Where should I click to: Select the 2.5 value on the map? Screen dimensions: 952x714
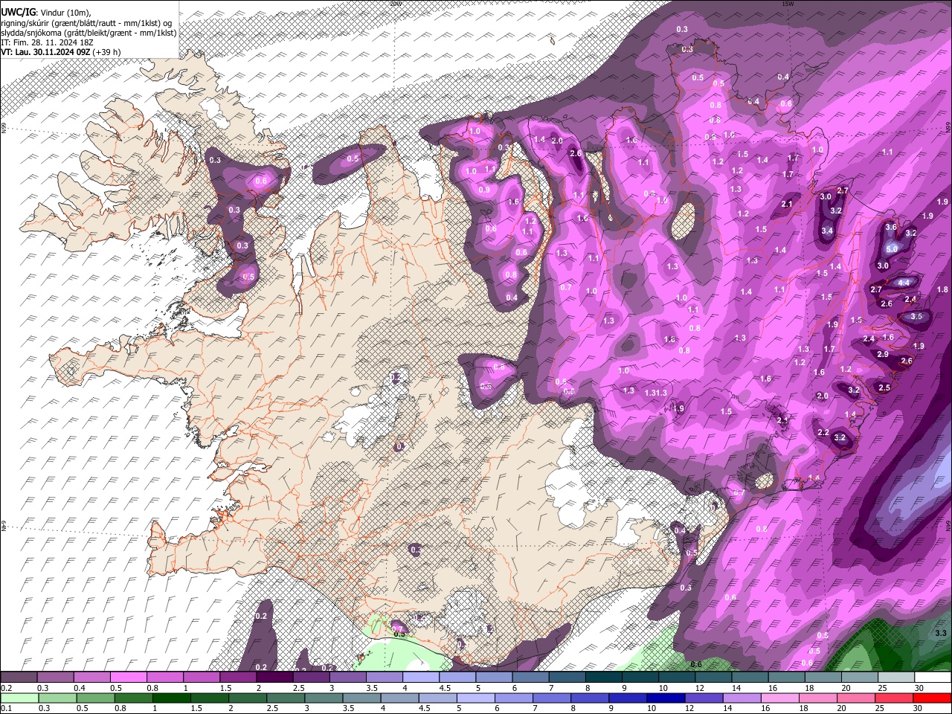(884, 388)
